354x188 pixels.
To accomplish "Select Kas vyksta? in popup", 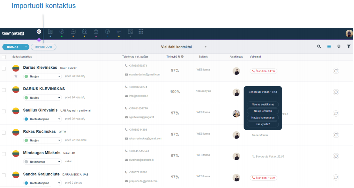I will coord(263,124).
